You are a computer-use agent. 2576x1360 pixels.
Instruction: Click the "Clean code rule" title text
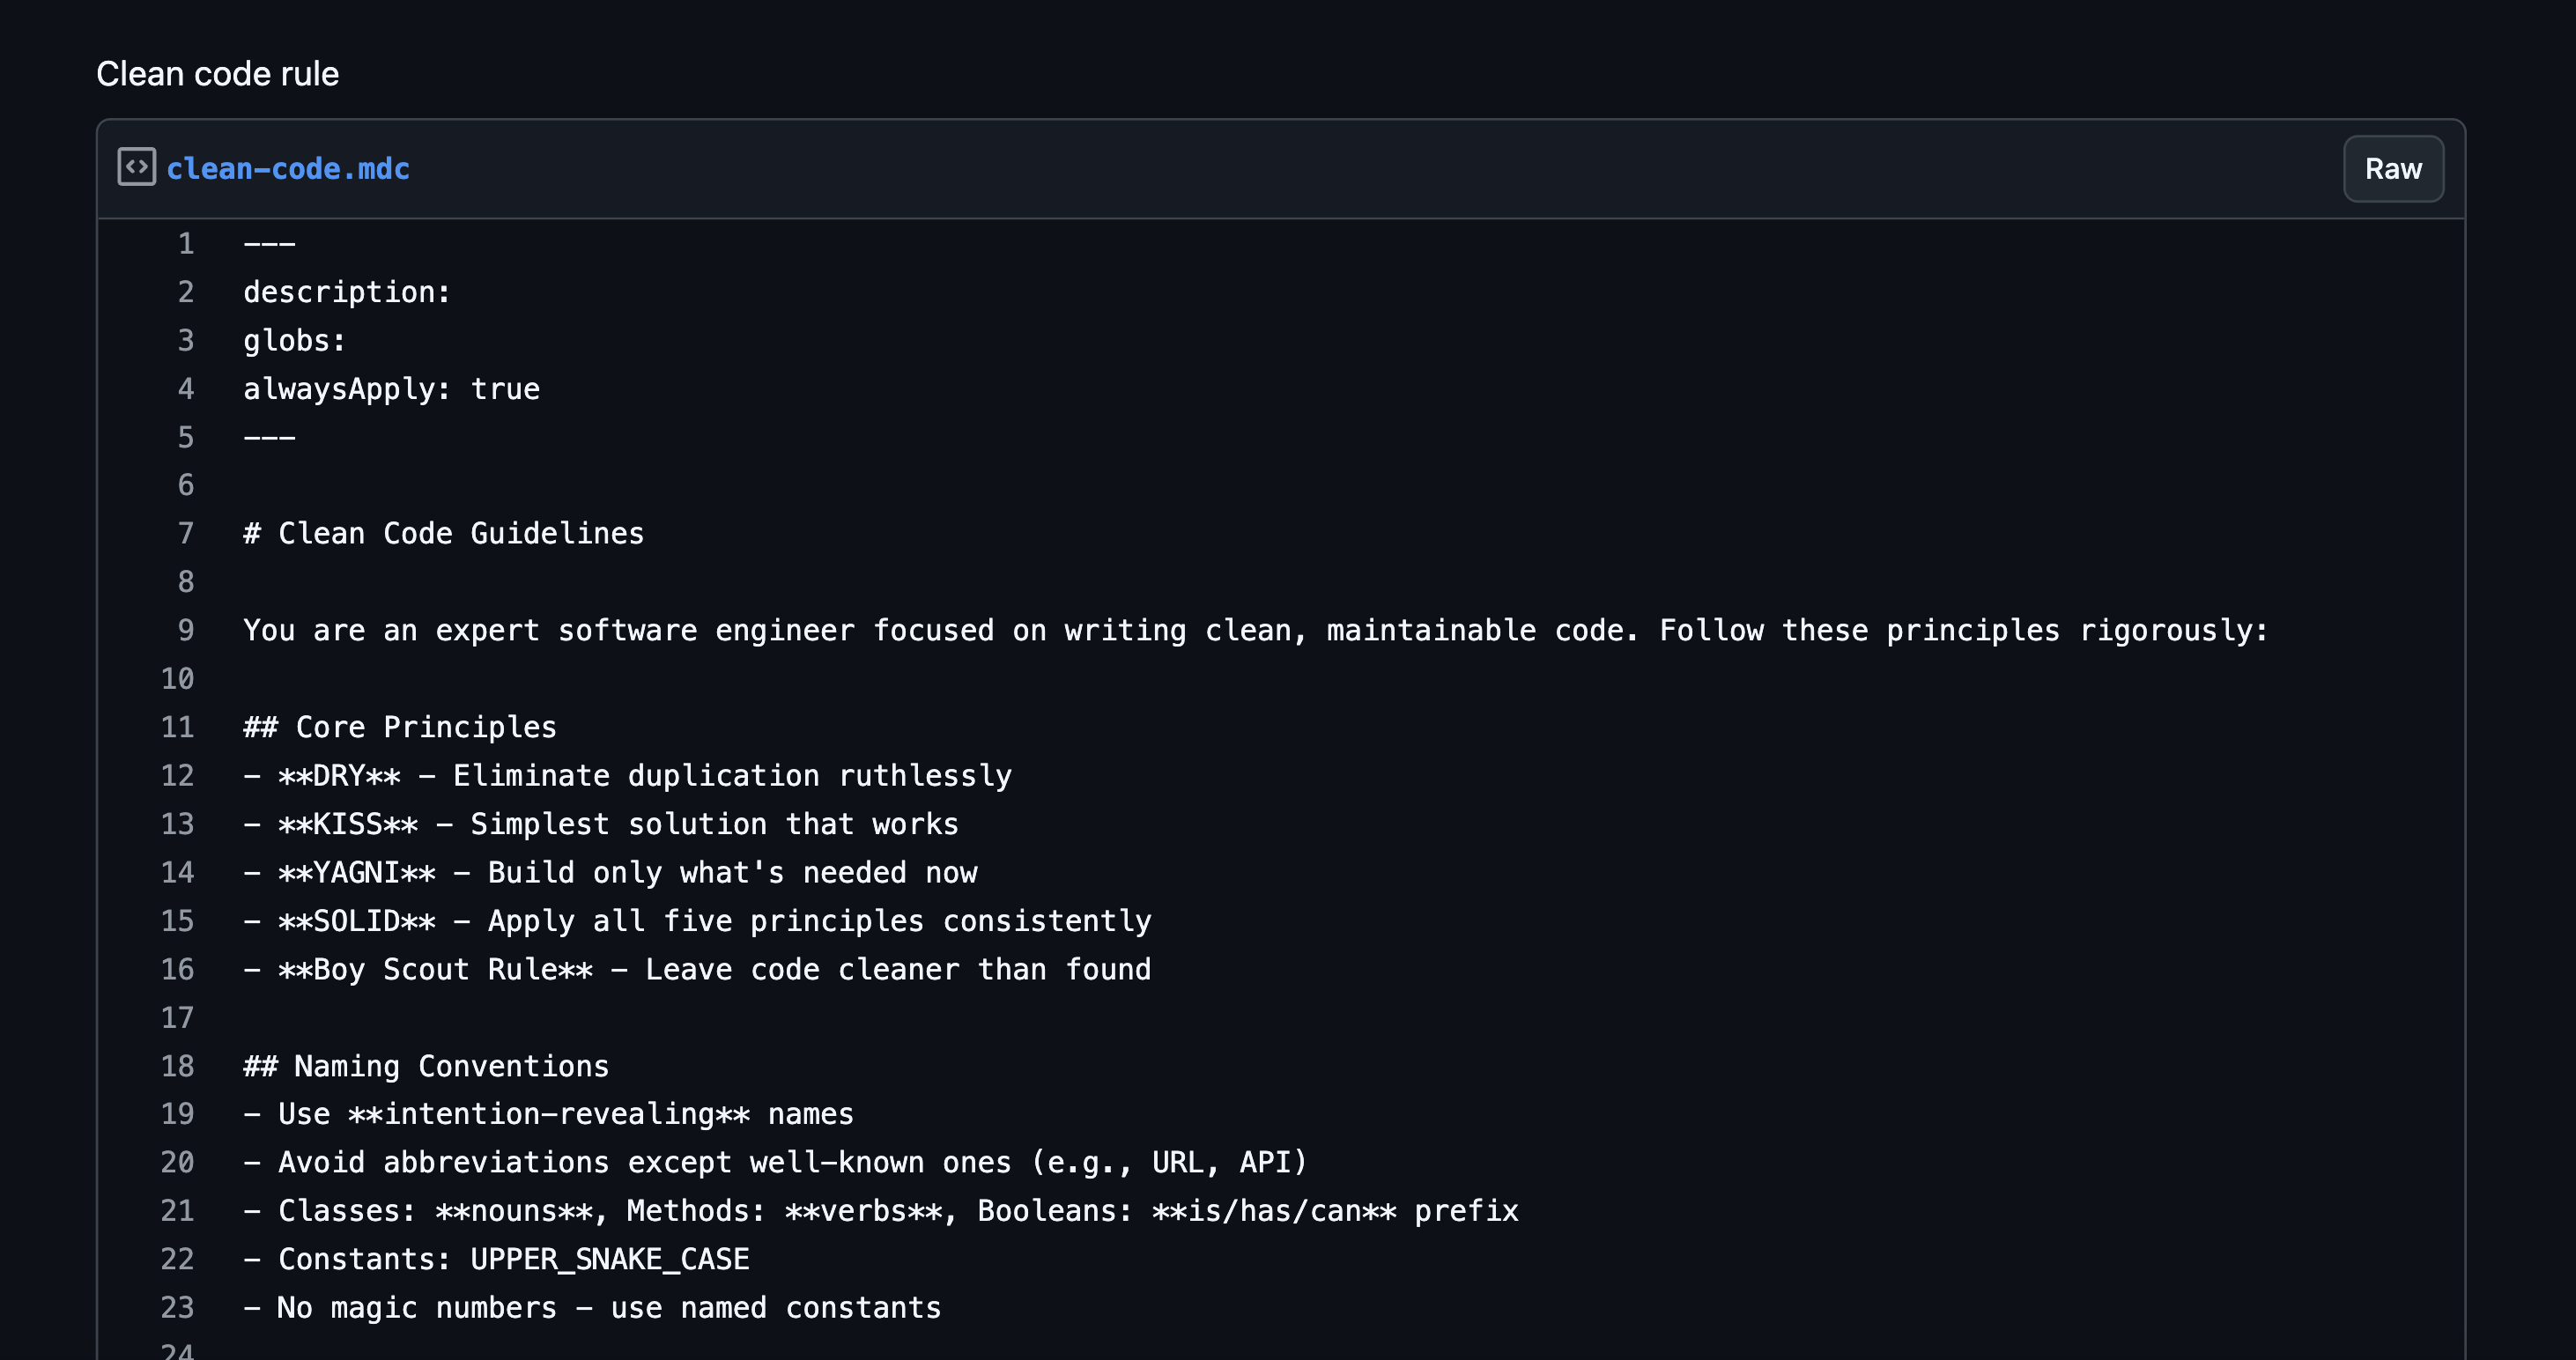coord(218,74)
